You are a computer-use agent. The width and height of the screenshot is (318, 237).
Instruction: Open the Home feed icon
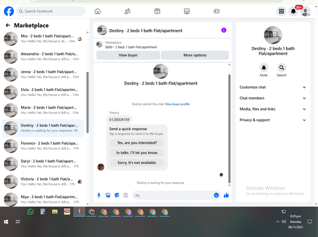click(97, 11)
